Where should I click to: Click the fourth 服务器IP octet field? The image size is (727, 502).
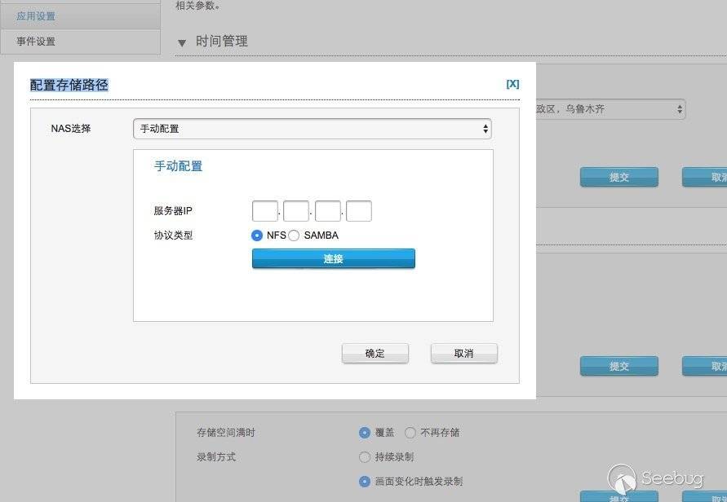359,211
